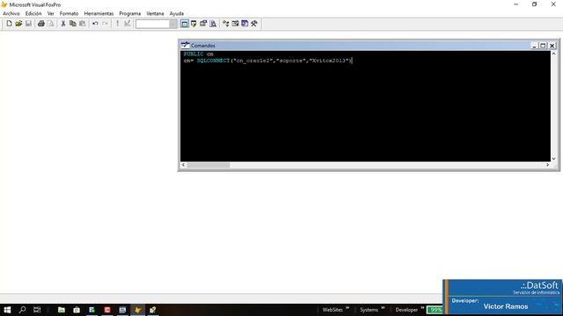Open the Programa menu
The height and width of the screenshot is (316, 563).
point(130,13)
